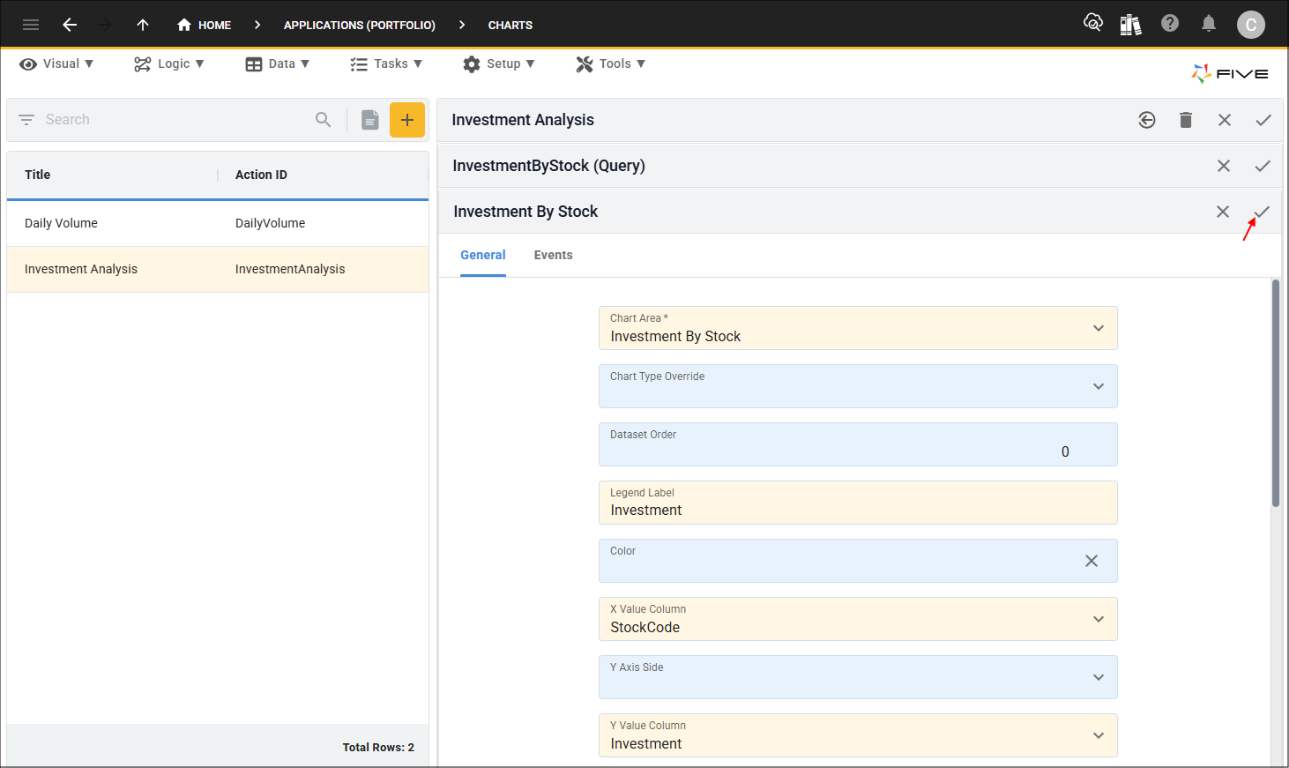Add new chart with yellow plus button
The image size is (1289, 768).
[406, 120]
